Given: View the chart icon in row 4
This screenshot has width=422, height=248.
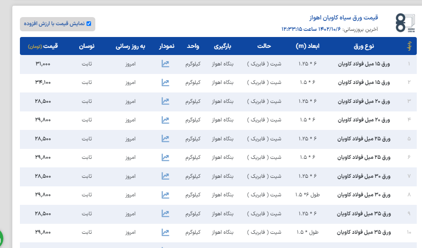Looking at the screenshot, I should click(165, 120).
